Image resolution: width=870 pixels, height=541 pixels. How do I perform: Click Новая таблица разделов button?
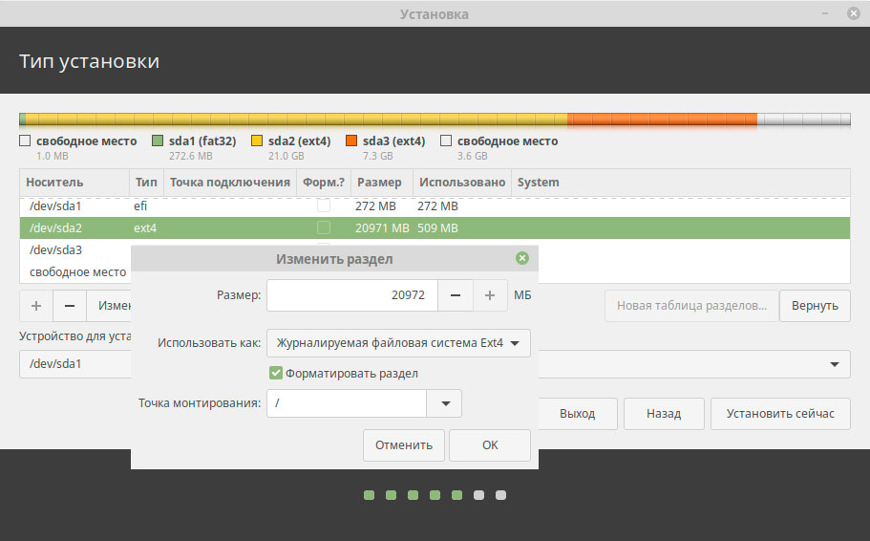[691, 306]
